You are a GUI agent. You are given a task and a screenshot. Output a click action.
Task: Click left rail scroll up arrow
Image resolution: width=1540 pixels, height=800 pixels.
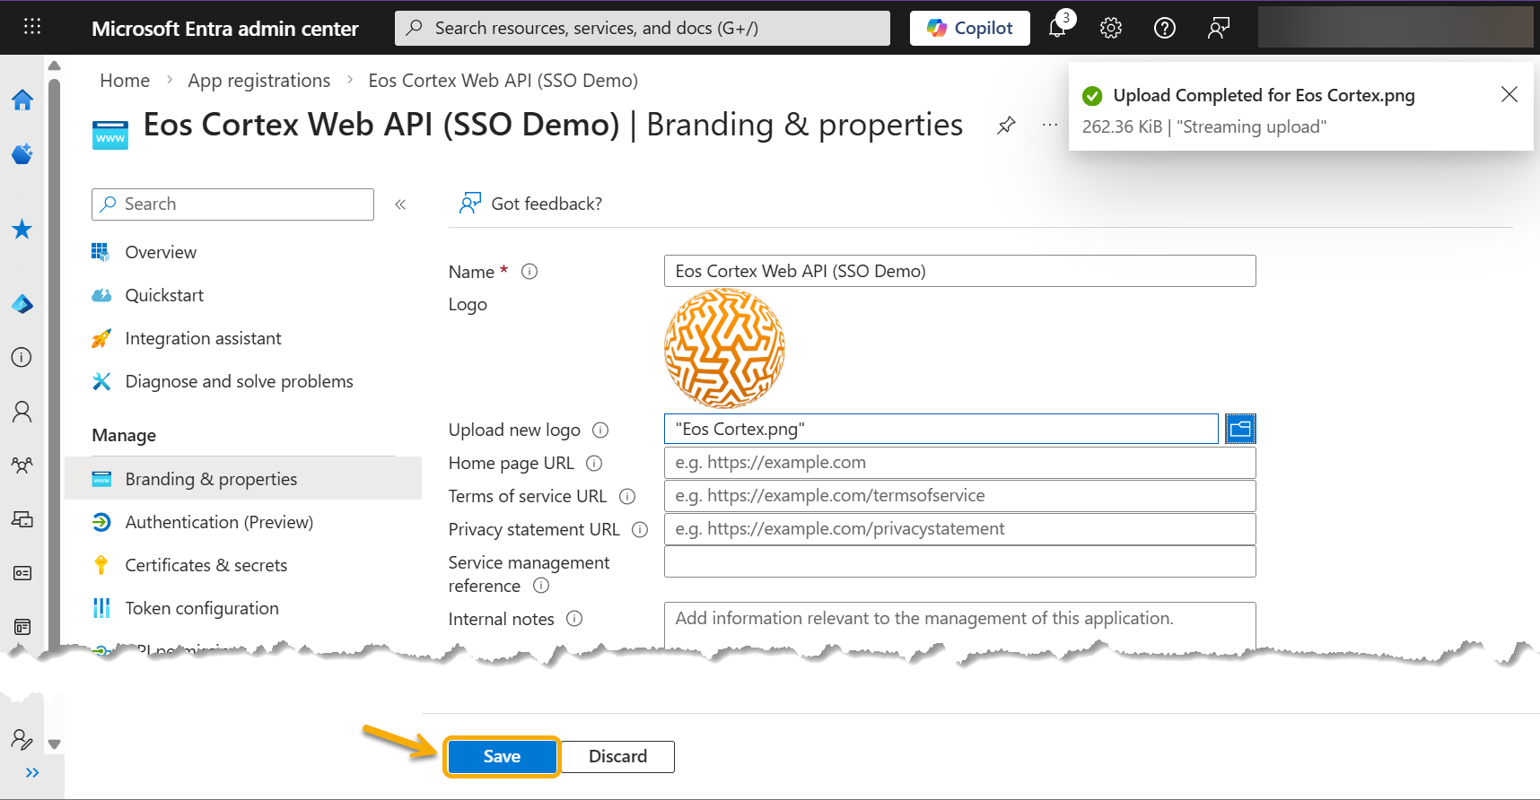54,65
